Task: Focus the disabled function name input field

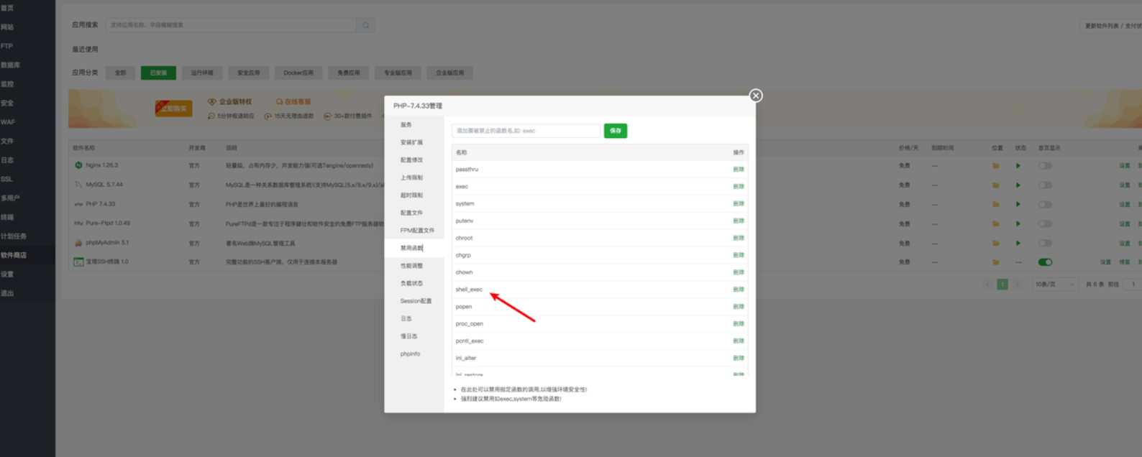Action: point(525,131)
